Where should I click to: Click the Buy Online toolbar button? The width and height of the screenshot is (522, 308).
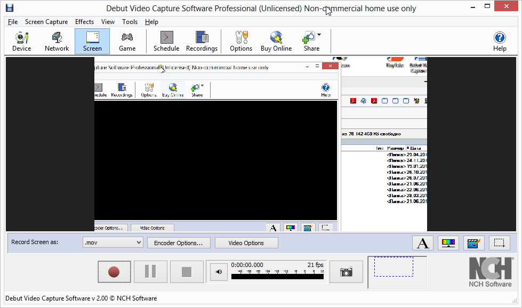coord(276,41)
